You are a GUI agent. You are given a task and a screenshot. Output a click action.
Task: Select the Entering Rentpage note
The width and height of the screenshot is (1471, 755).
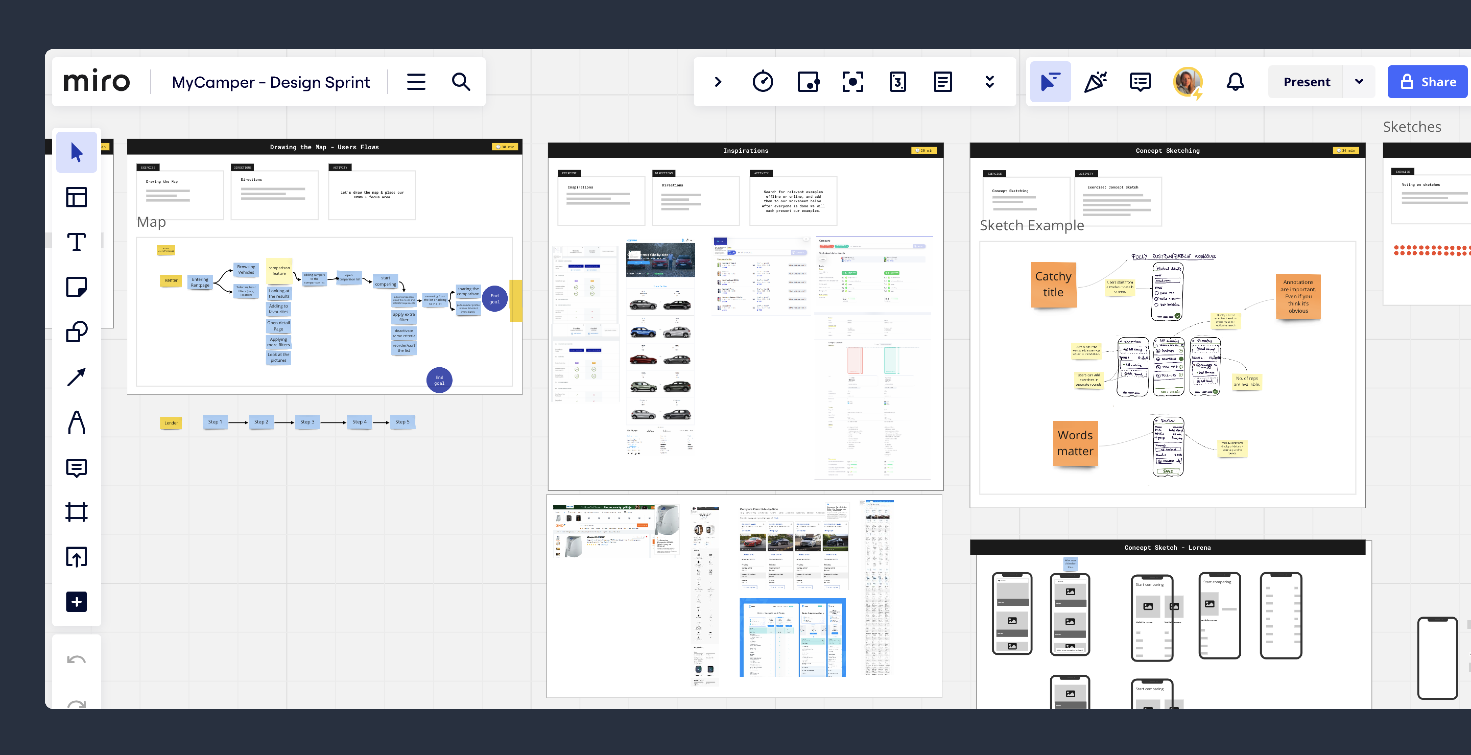tap(200, 282)
